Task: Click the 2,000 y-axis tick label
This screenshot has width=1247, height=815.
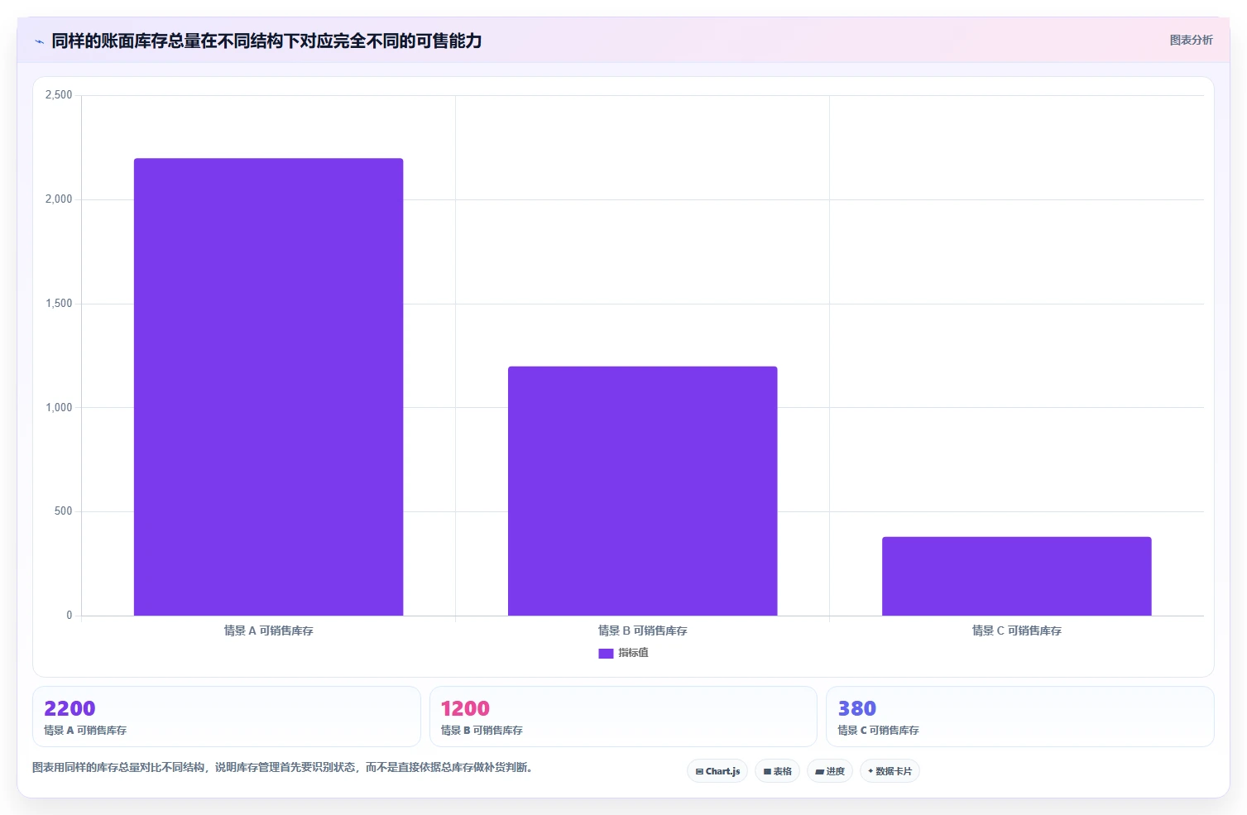Action: click(x=59, y=199)
